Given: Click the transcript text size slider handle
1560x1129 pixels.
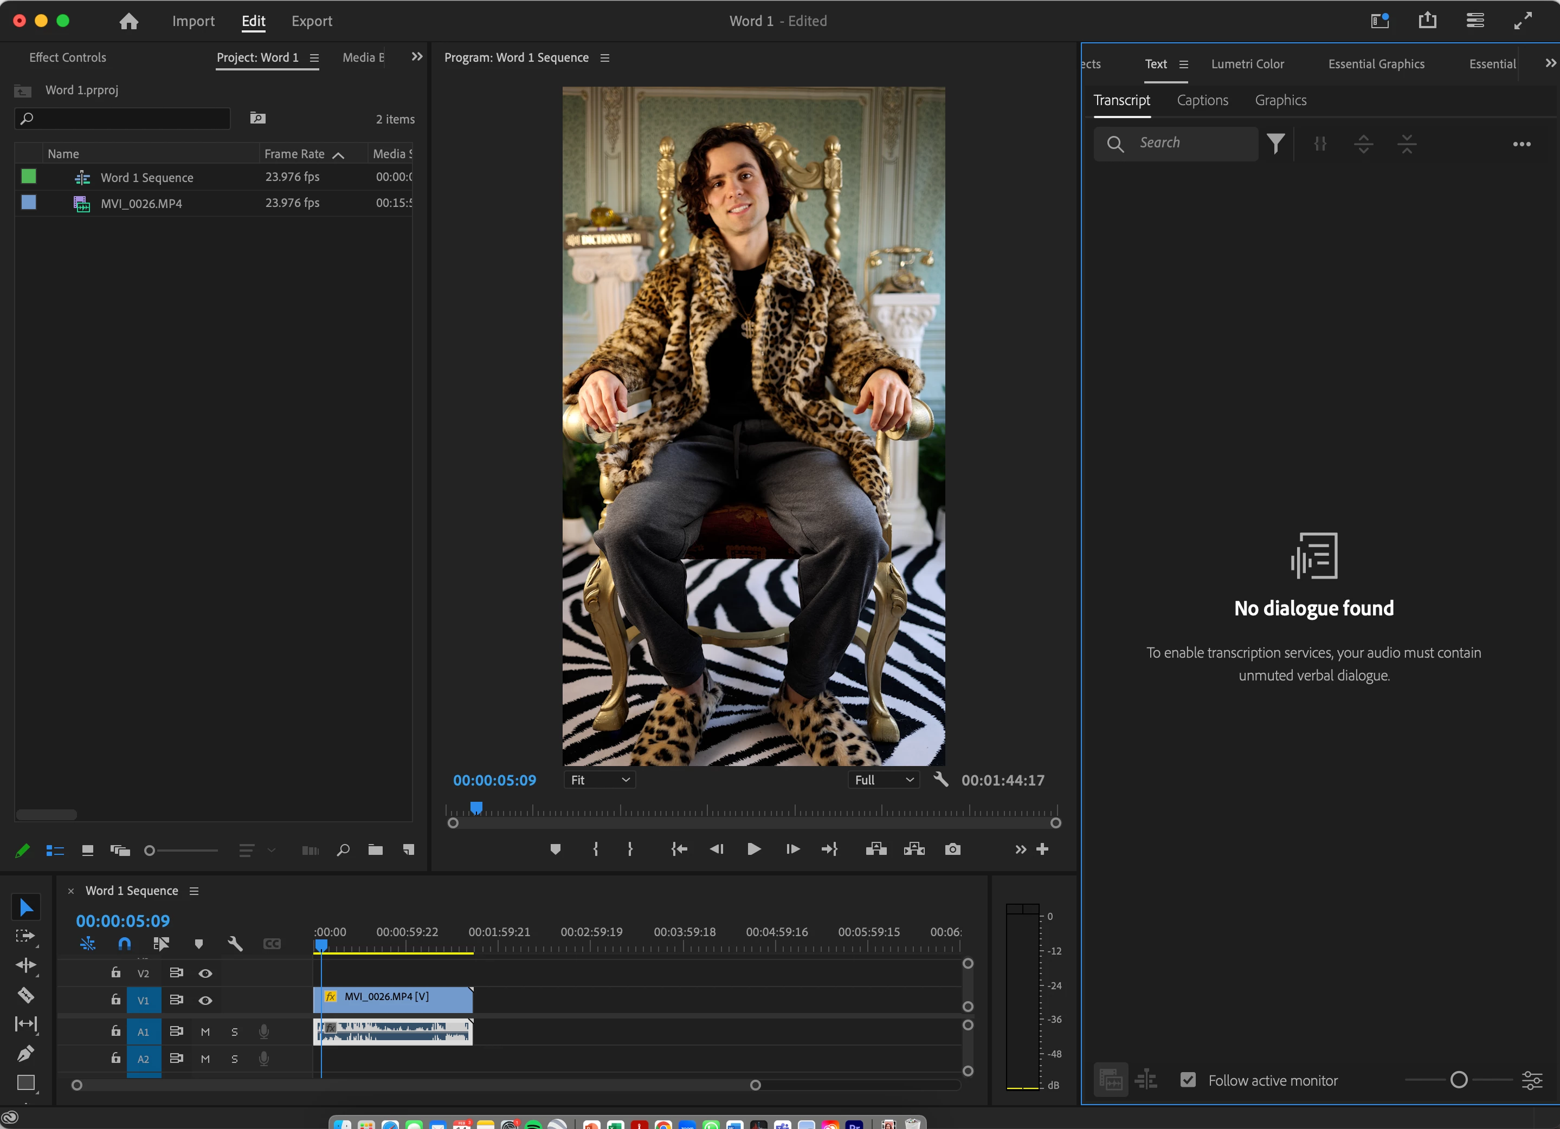Looking at the screenshot, I should click(1458, 1080).
